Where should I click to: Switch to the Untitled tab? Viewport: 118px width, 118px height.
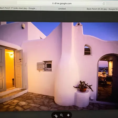coord(62,9)
